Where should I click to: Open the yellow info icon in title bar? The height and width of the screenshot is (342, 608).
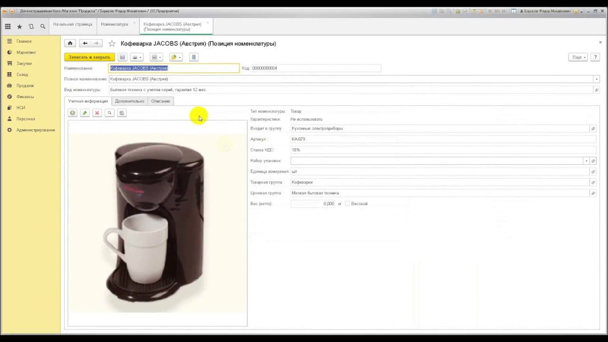(x=575, y=11)
